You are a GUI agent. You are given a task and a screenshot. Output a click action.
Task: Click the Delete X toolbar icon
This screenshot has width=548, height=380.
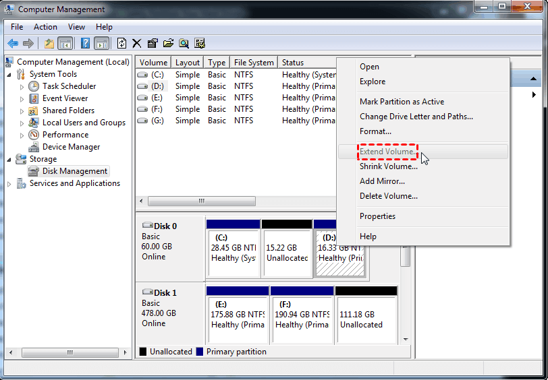point(136,43)
